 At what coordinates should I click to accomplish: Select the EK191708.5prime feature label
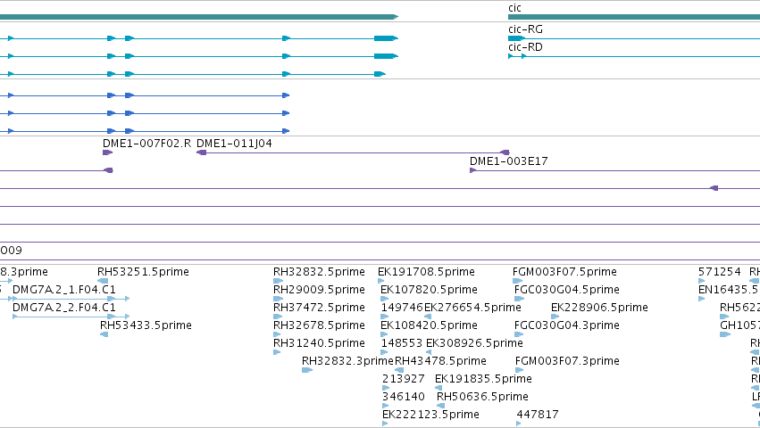[426, 272]
